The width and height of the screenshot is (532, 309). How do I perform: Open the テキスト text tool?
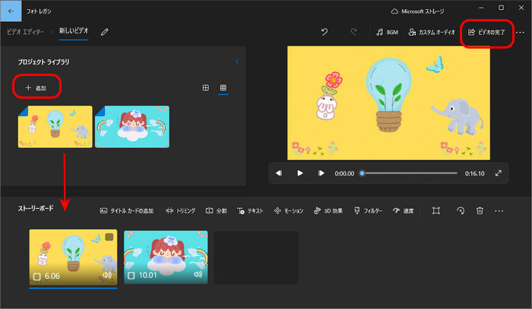(x=250, y=211)
